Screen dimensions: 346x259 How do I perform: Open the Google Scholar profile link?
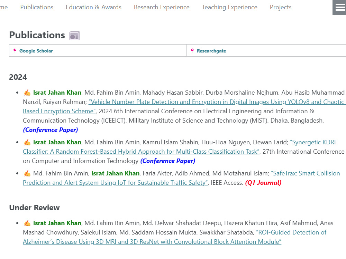36,51
